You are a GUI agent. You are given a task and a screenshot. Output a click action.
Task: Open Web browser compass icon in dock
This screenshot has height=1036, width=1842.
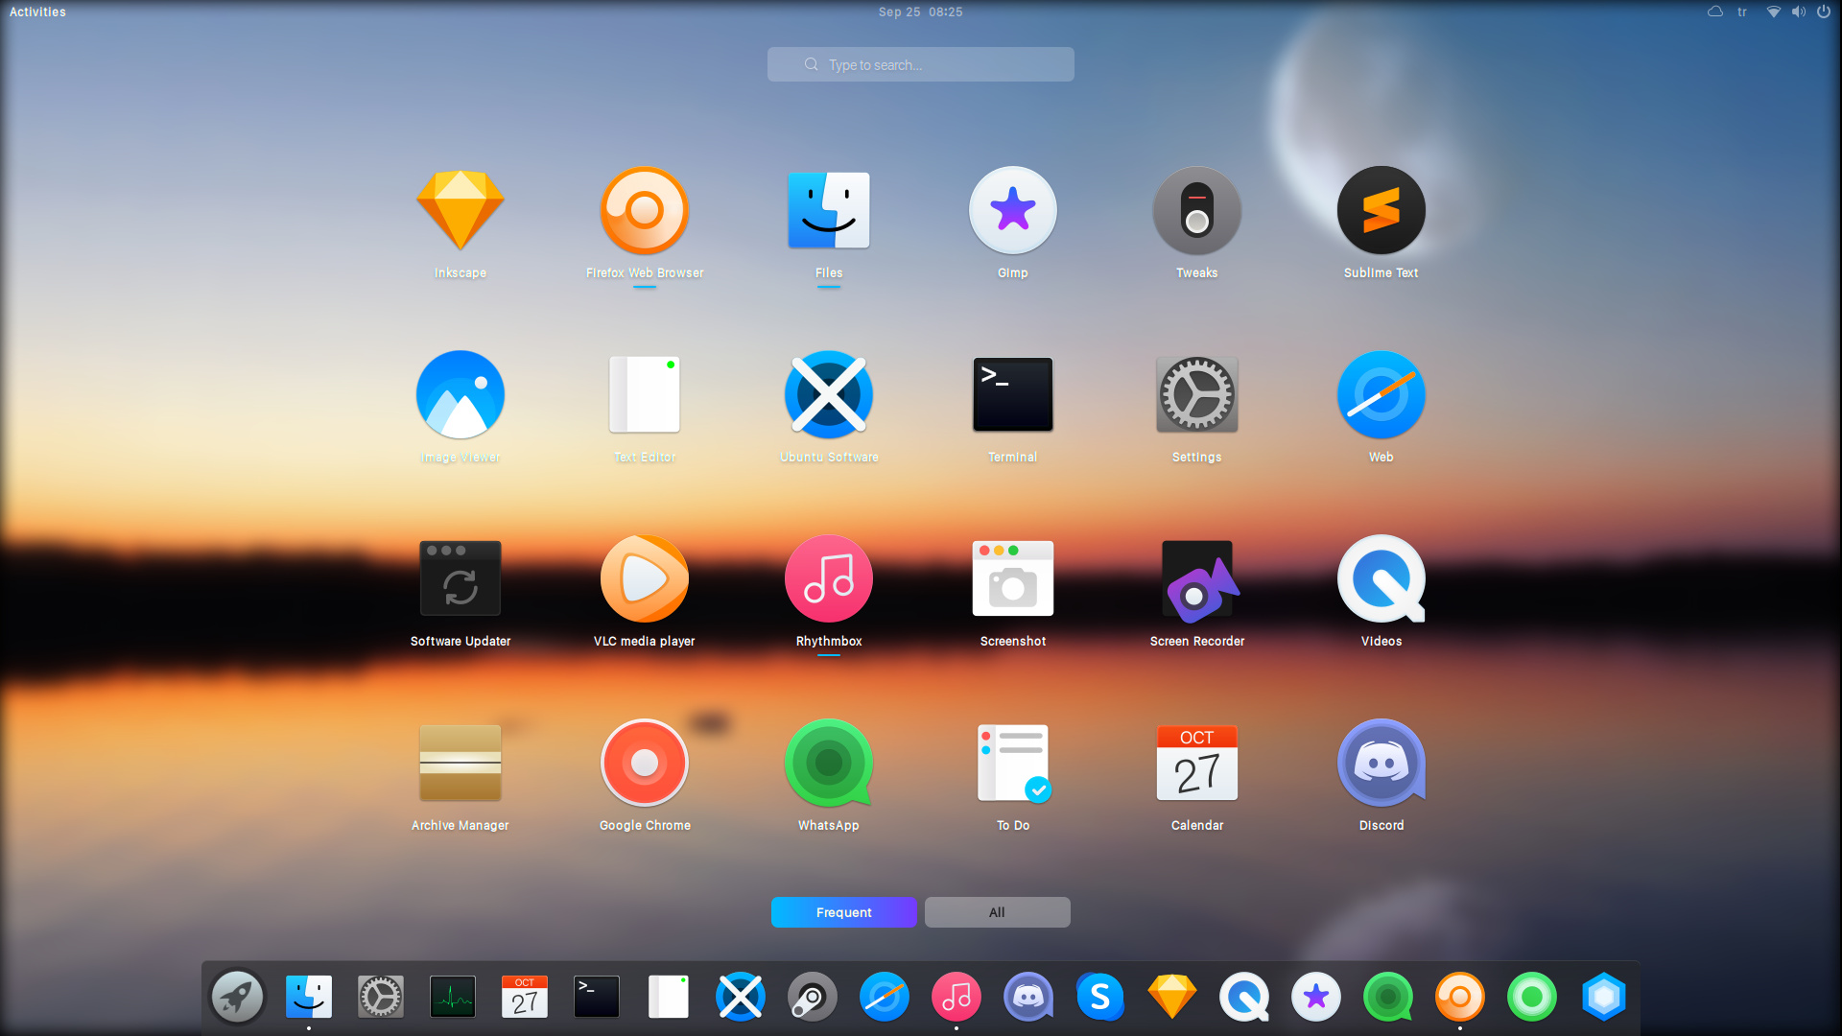point(885,998)
